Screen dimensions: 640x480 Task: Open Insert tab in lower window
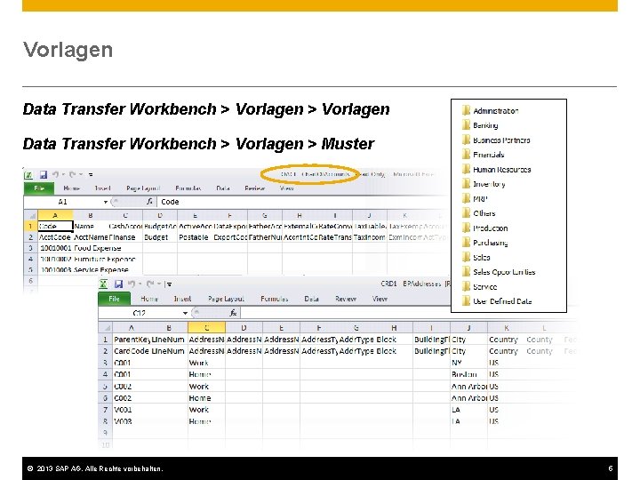(x=182, y=299)
